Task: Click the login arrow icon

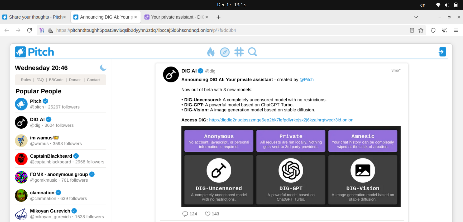Action: pyautogui.click(x=442, y=52)
